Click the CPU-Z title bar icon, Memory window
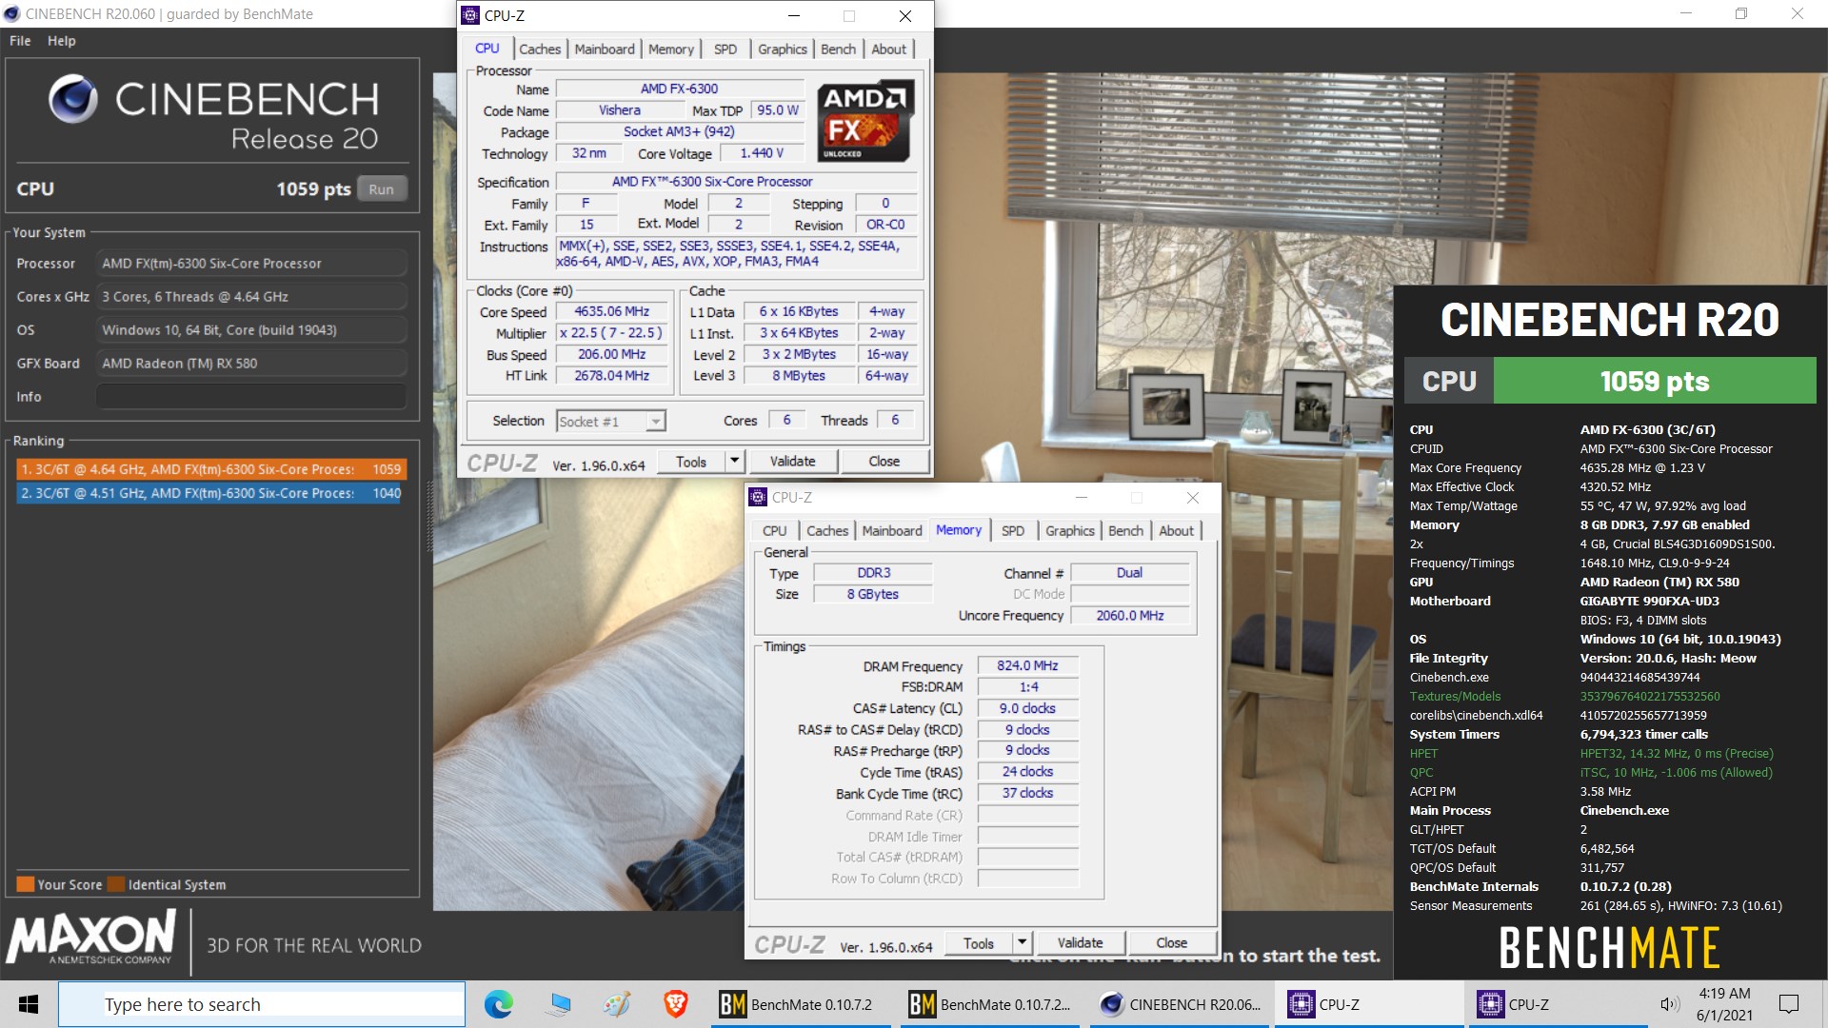 [758, 497]
